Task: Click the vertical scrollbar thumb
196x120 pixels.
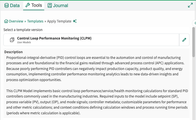Action: (193, 42)
